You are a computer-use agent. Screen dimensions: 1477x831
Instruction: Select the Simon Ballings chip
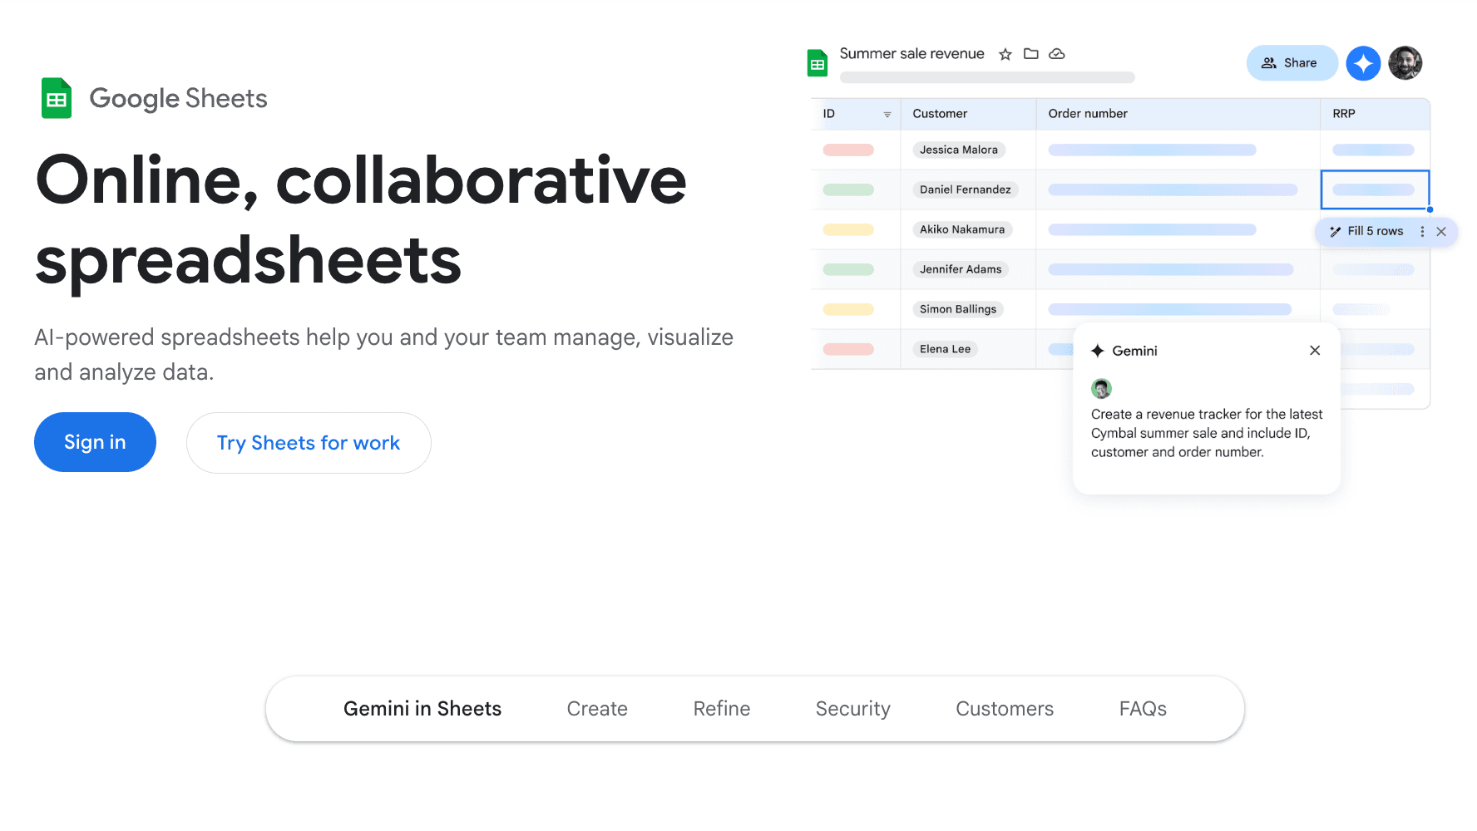tap(958, 309)
